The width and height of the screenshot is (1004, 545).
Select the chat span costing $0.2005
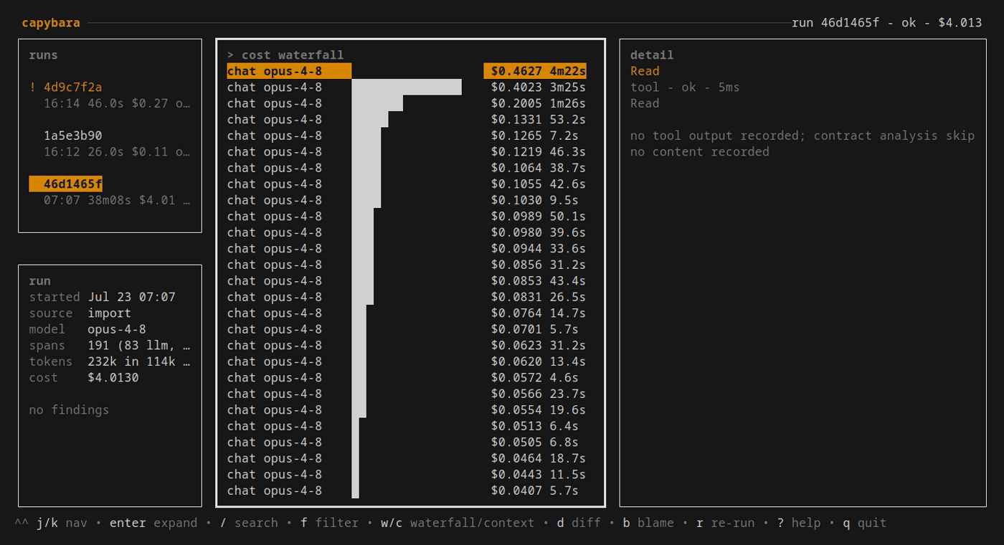pyautogui.click(x=407, y=103)
